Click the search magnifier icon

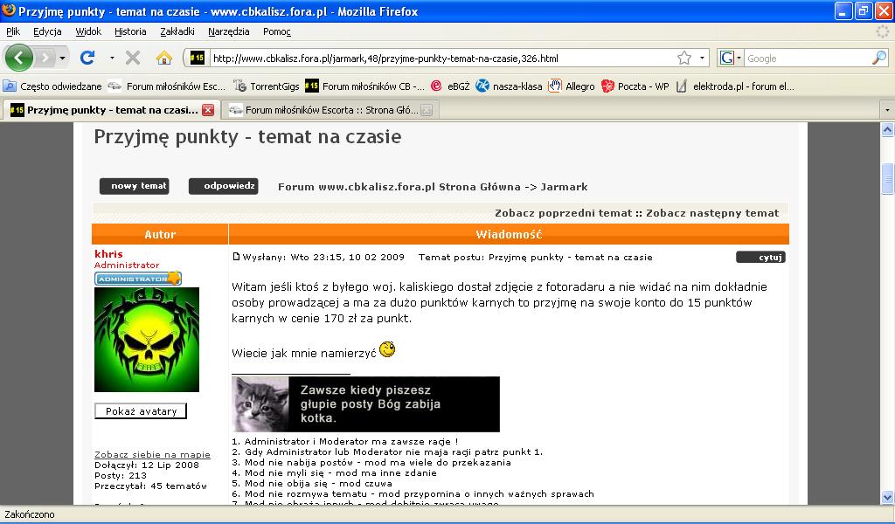tap(878, 58)
